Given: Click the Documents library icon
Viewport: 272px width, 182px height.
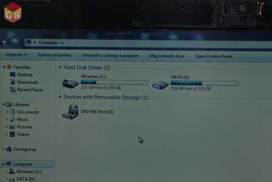Looking at the screenshot, I should coord(12,112).
